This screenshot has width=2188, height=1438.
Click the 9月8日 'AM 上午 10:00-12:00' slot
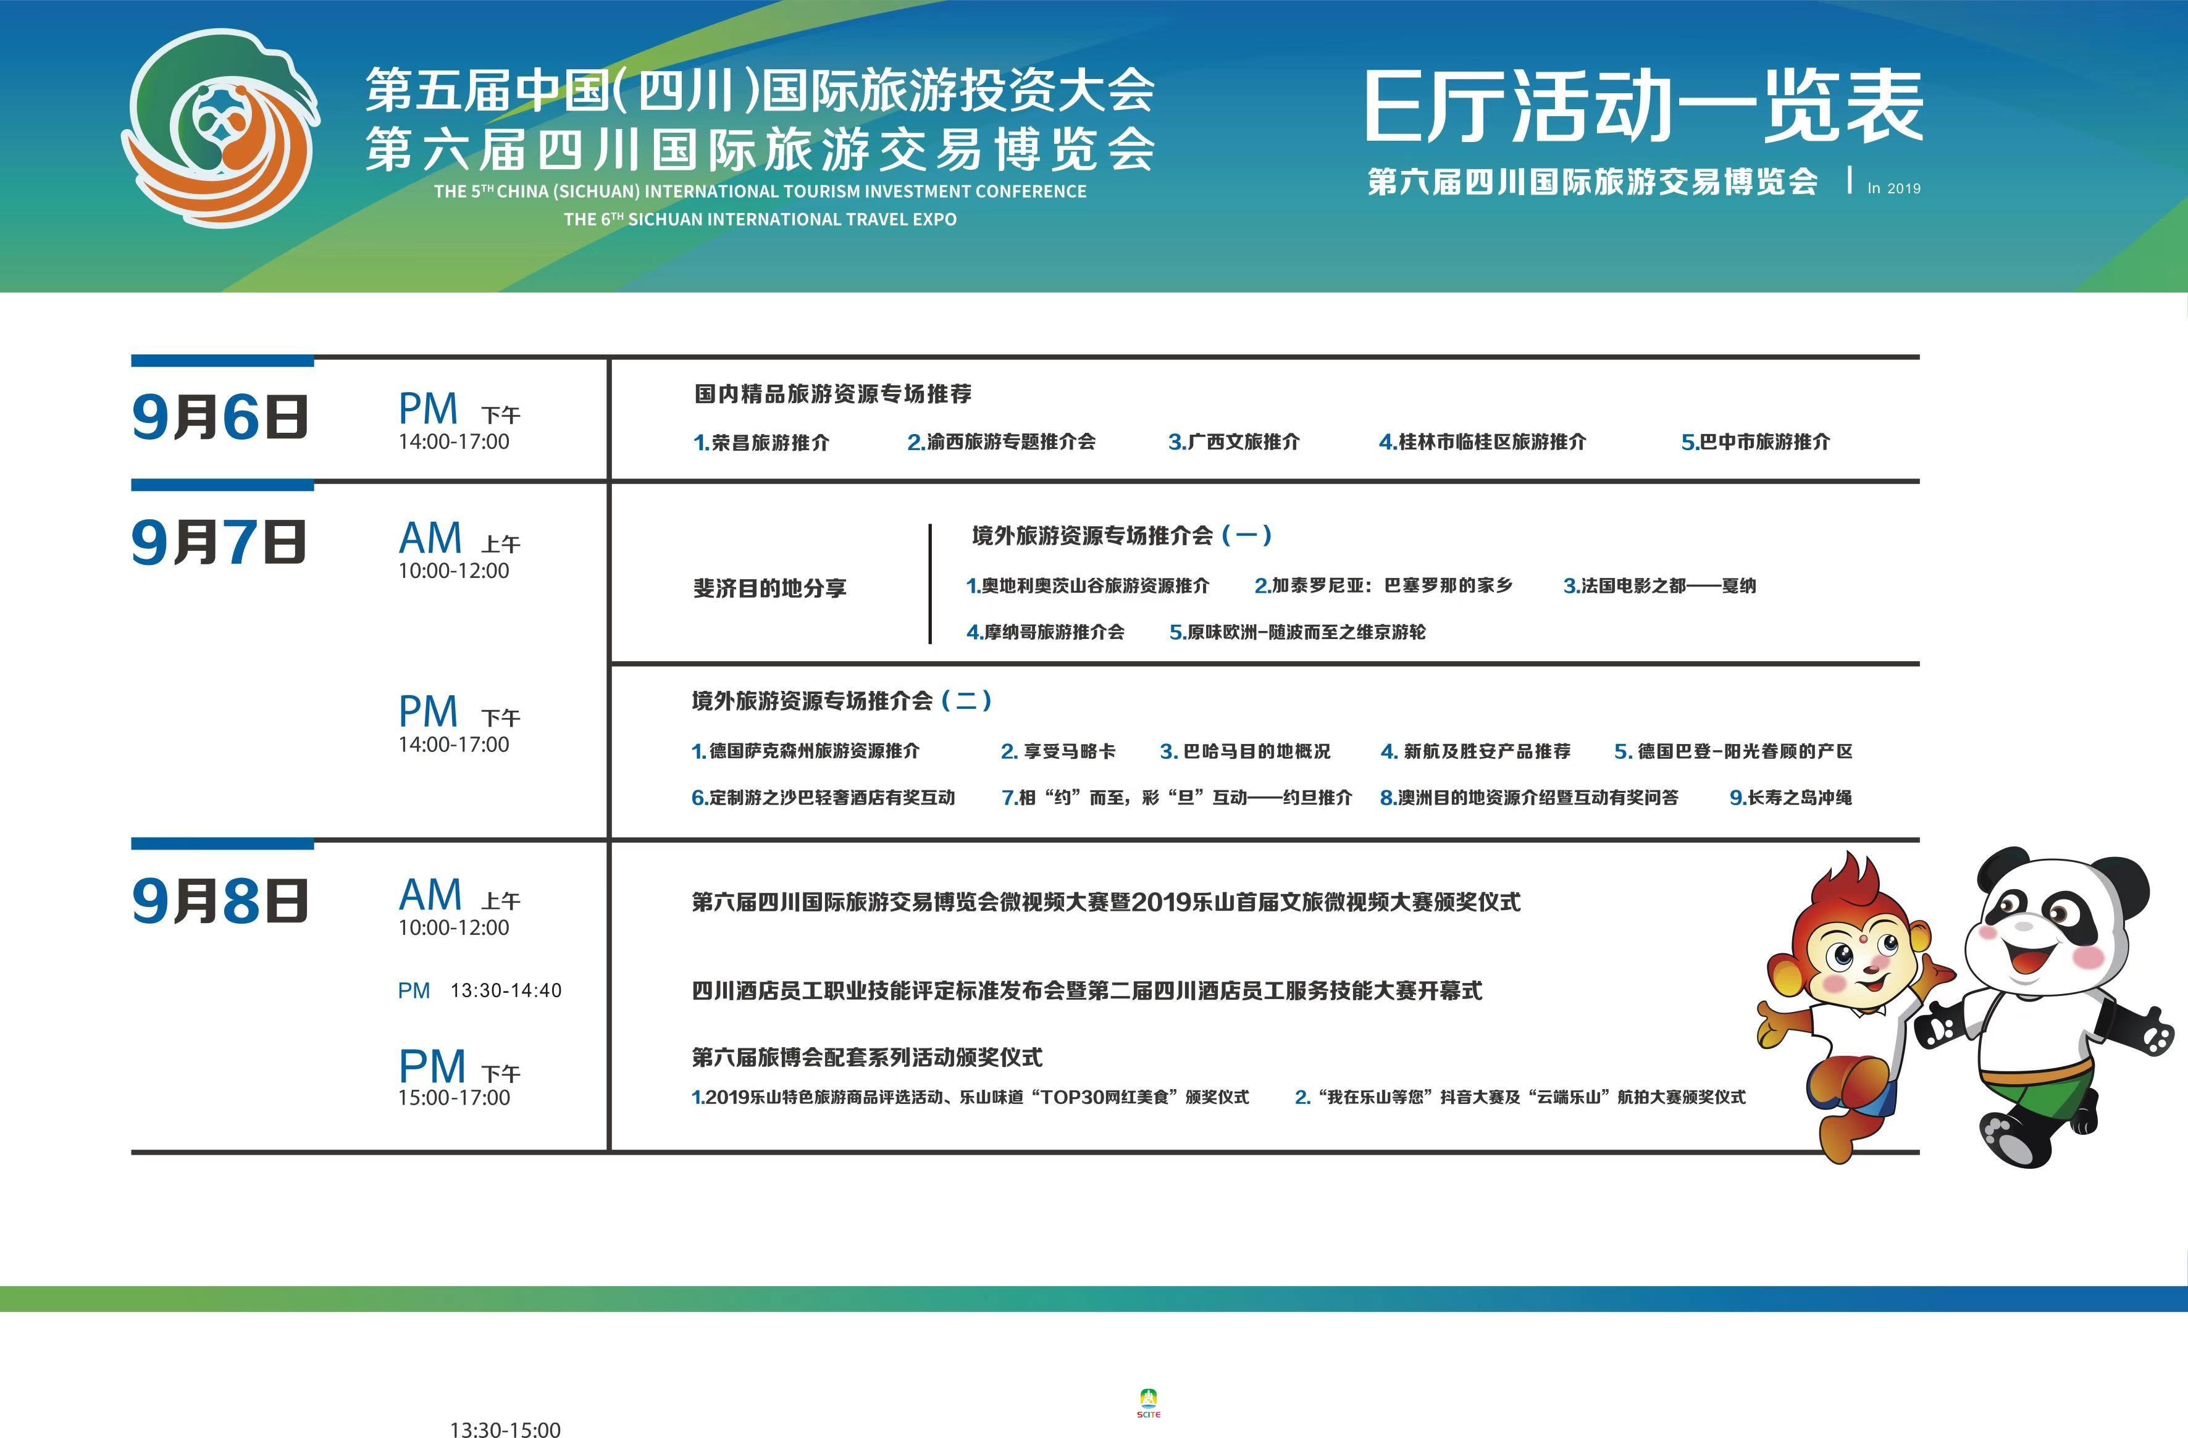[x=459, y=906]
